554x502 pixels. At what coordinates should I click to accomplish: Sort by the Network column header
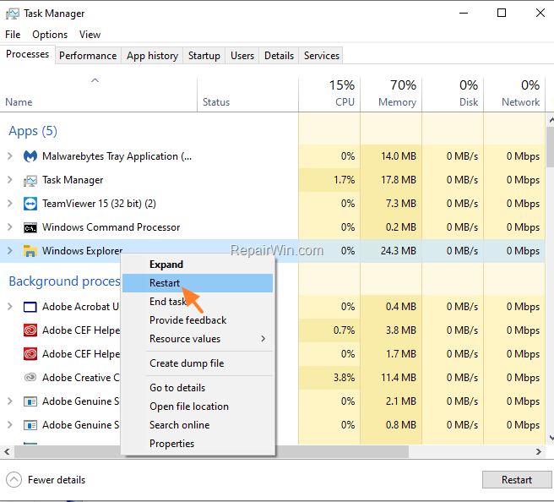point(514,95)
